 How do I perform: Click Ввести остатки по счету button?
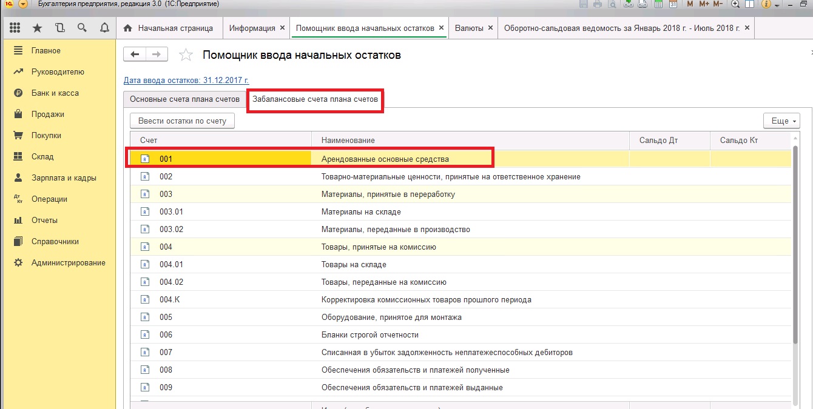point(182,121)
